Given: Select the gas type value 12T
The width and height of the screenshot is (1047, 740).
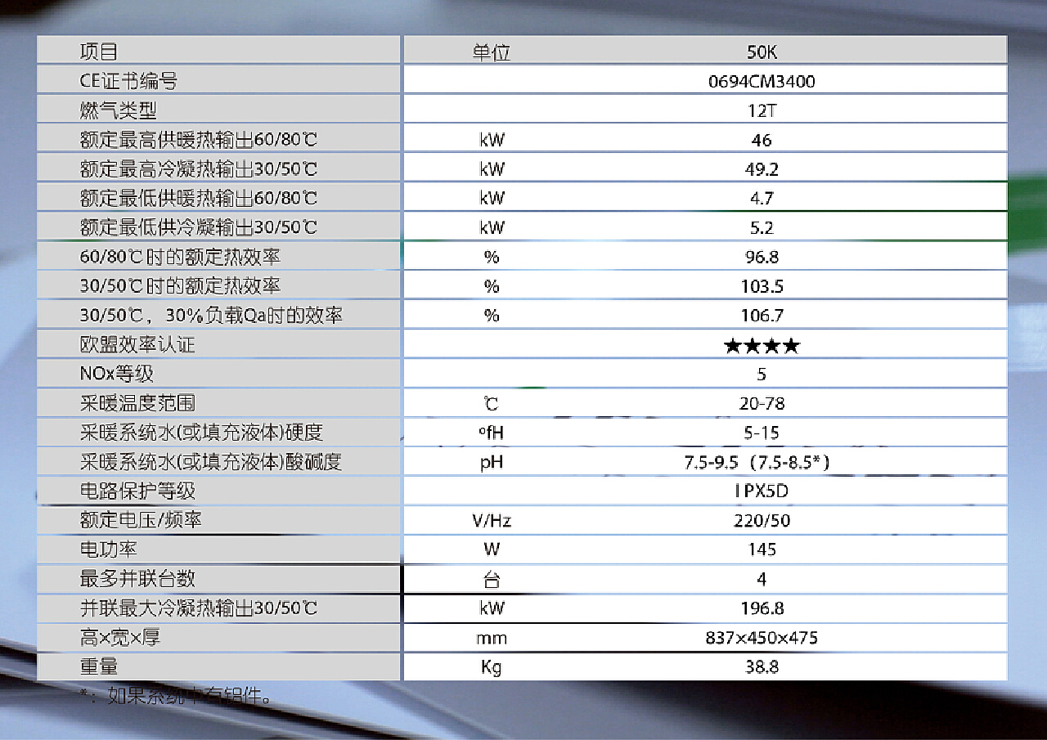Looking at the screenshot, I should click(x=762, y=110).
